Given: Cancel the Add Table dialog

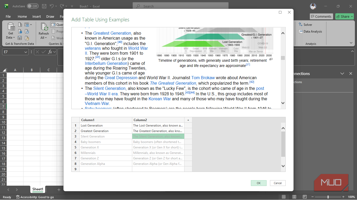Looking at the screenshot, I should click(x=278, y=183).
